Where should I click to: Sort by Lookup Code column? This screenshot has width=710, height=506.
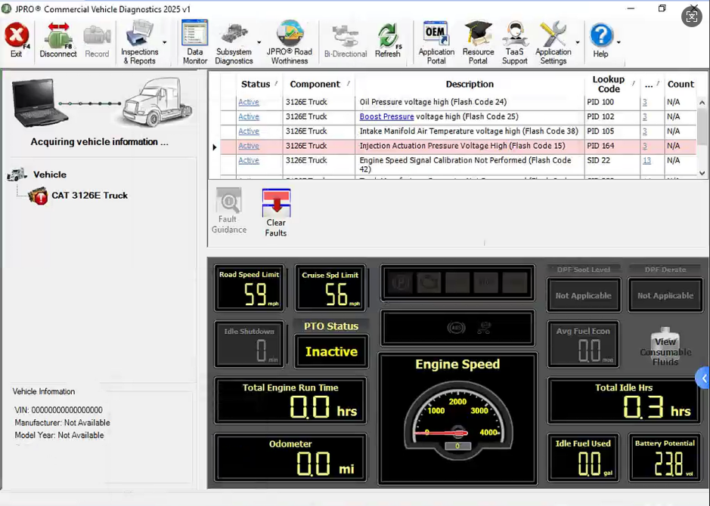(612, 84)
